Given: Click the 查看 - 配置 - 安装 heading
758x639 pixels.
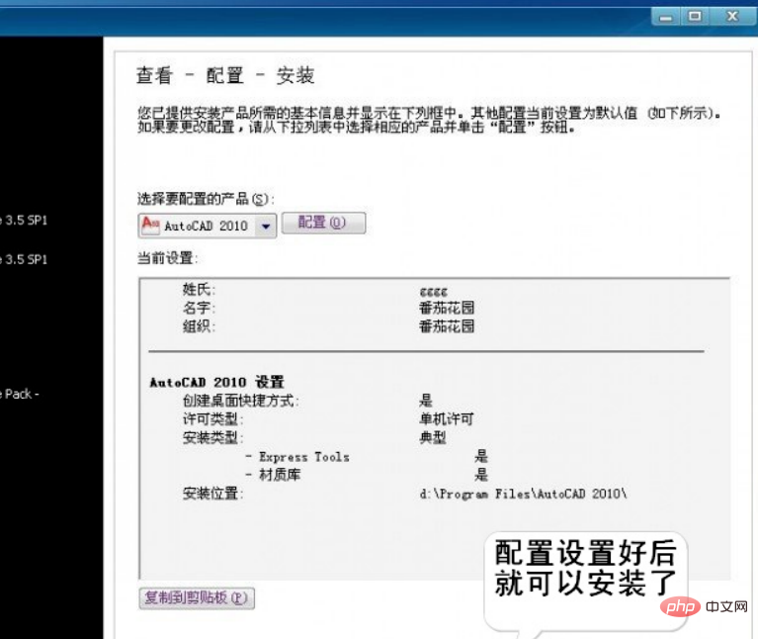Looking at the screenshot, I should [225, 76].
